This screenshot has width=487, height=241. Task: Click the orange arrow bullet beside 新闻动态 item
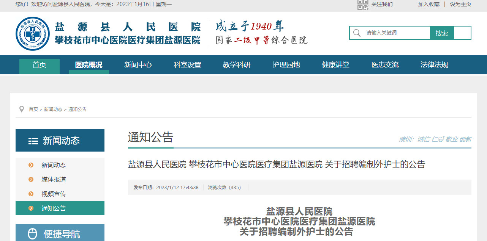point(31,165)
